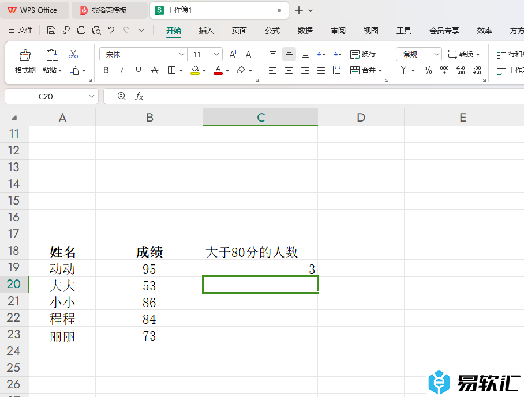
Task: Click the insert function fx button
Action: [139, 96]
